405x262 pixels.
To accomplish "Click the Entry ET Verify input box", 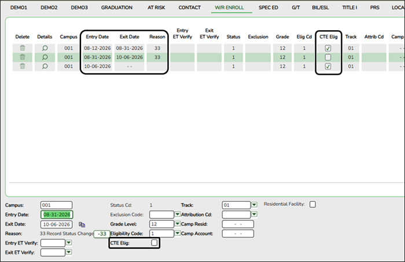I will click(53, 243).
